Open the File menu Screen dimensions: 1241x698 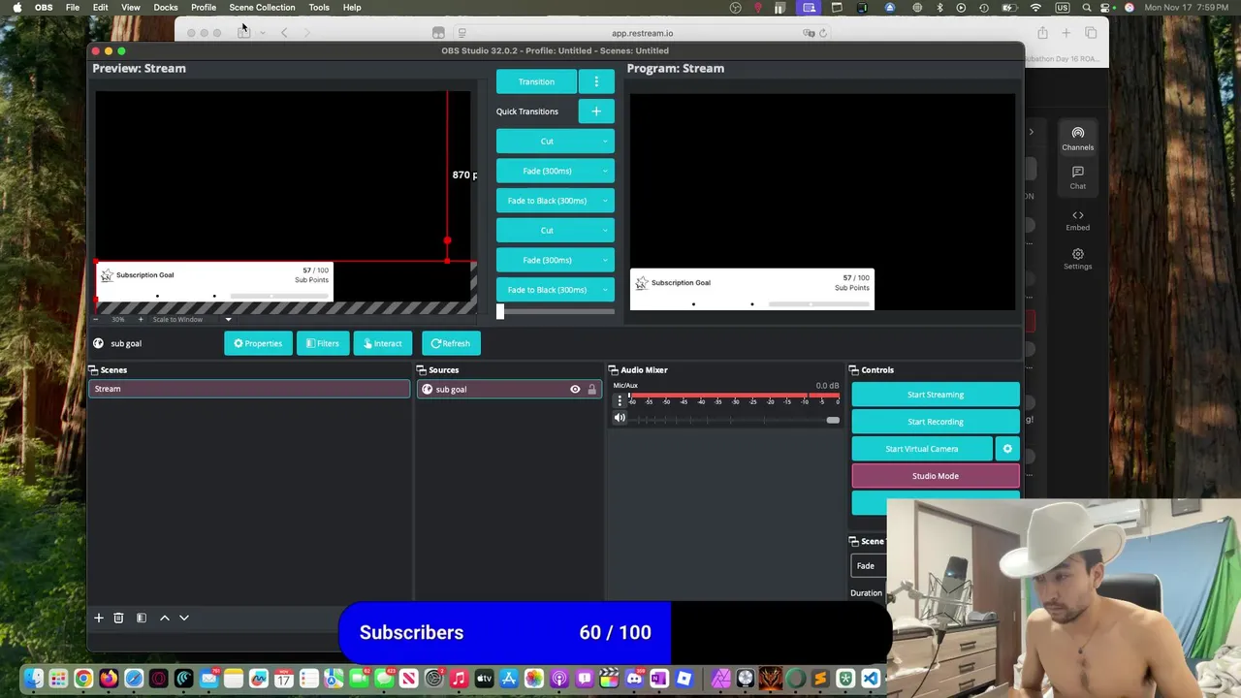coord(73,8)
